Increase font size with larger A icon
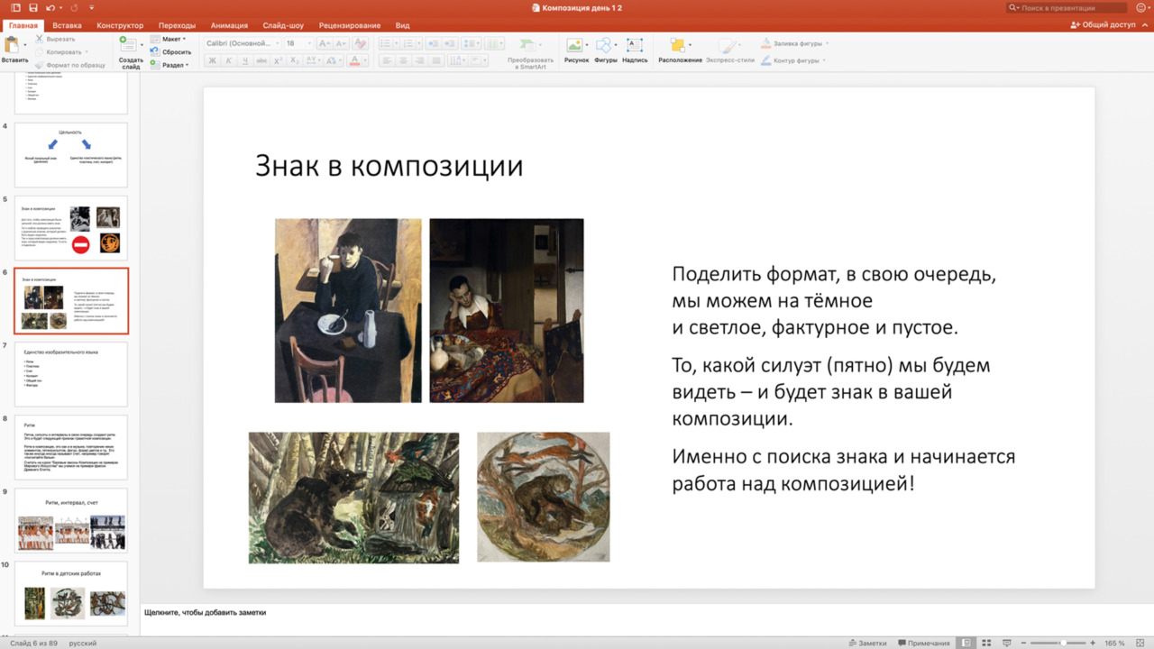This screenshot has width=1154, height=649. pos(323,43)
